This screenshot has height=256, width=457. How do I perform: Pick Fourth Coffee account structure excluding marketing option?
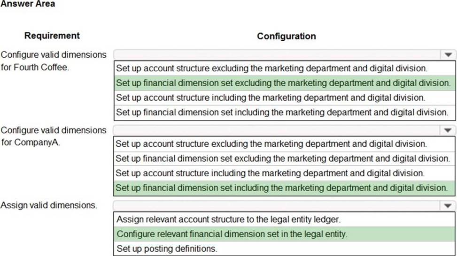pos(271,68)
